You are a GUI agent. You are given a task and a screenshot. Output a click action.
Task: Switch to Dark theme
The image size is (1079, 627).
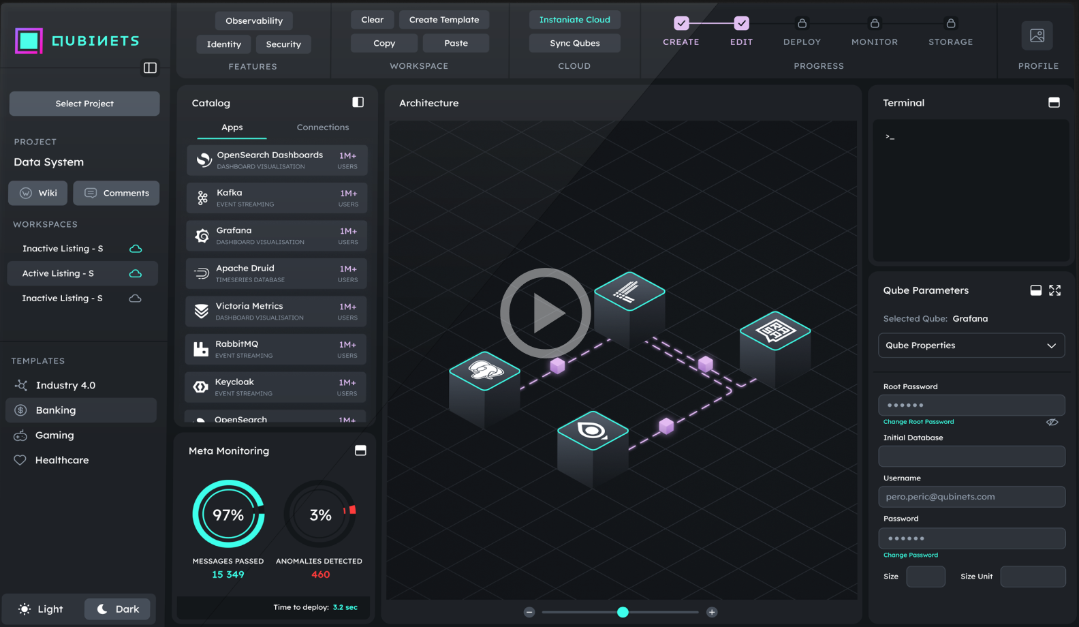point(117,609)
